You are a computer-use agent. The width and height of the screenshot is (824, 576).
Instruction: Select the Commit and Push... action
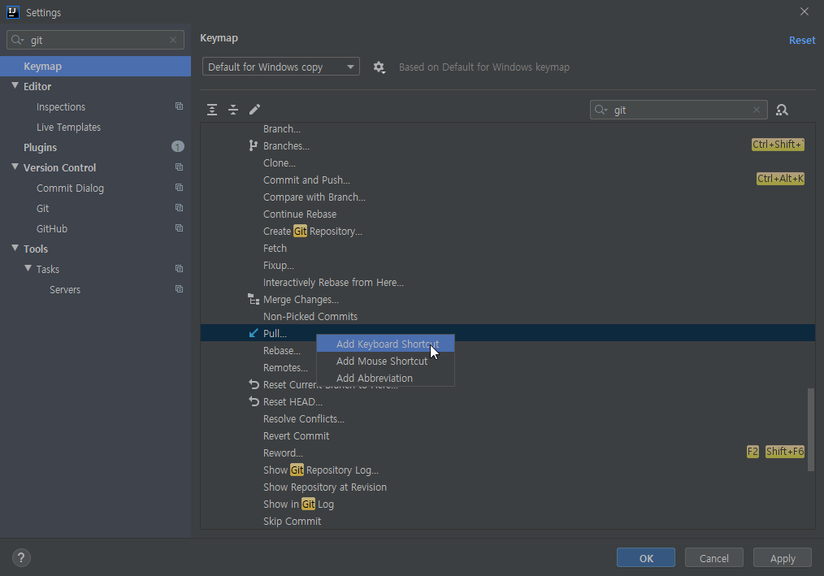508,180
